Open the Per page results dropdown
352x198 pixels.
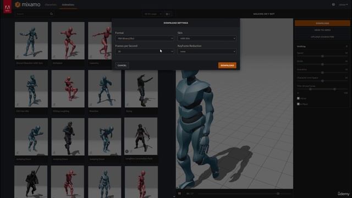[x=152, y=14]
